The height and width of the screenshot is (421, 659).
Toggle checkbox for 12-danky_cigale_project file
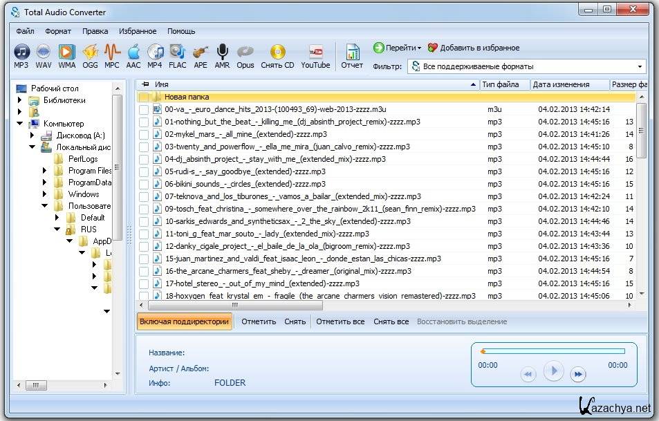point(144,246)
